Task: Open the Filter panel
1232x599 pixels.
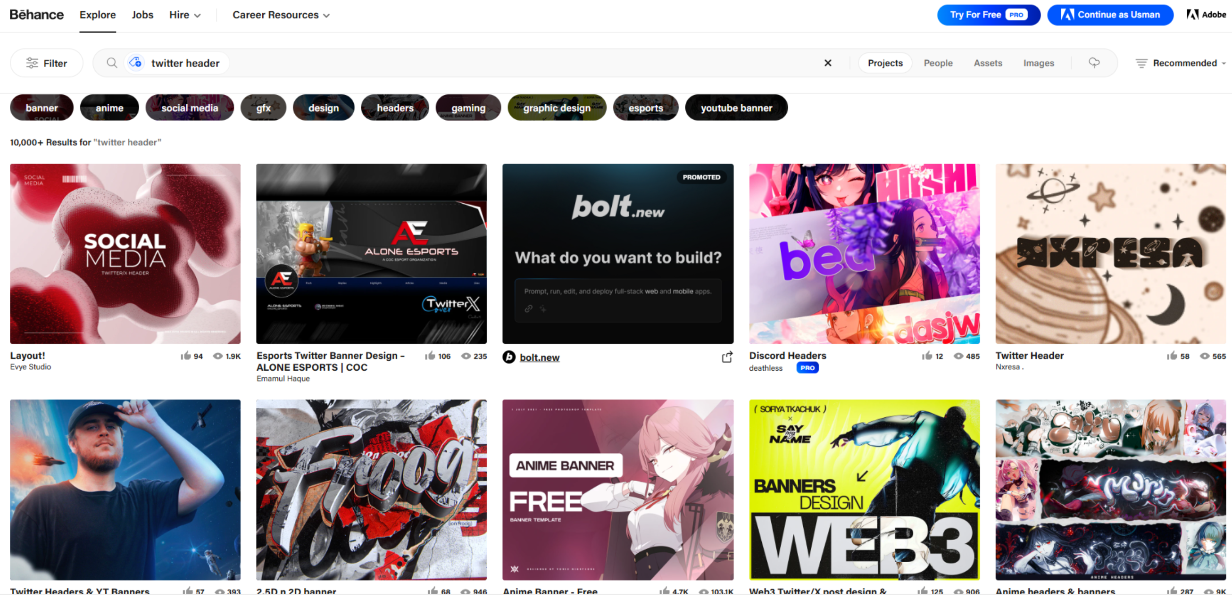Action: [46, 63]
